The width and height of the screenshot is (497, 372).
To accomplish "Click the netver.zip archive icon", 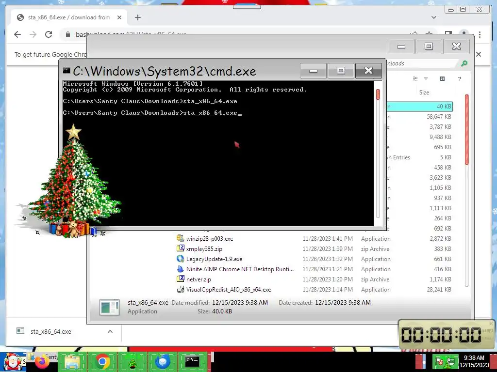I will click(x=181, y=279).
